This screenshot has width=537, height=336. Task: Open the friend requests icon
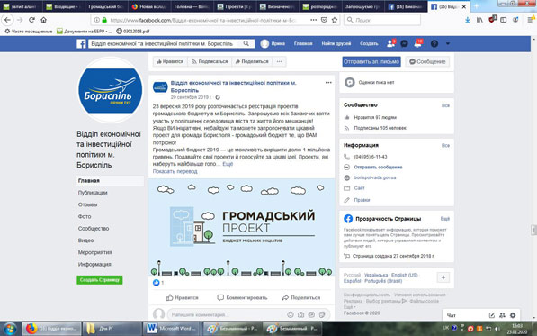click(390, 43)
